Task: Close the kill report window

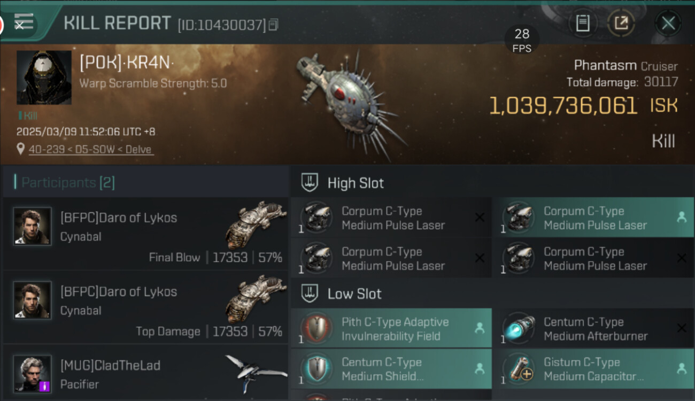Action: click(668, 23)
